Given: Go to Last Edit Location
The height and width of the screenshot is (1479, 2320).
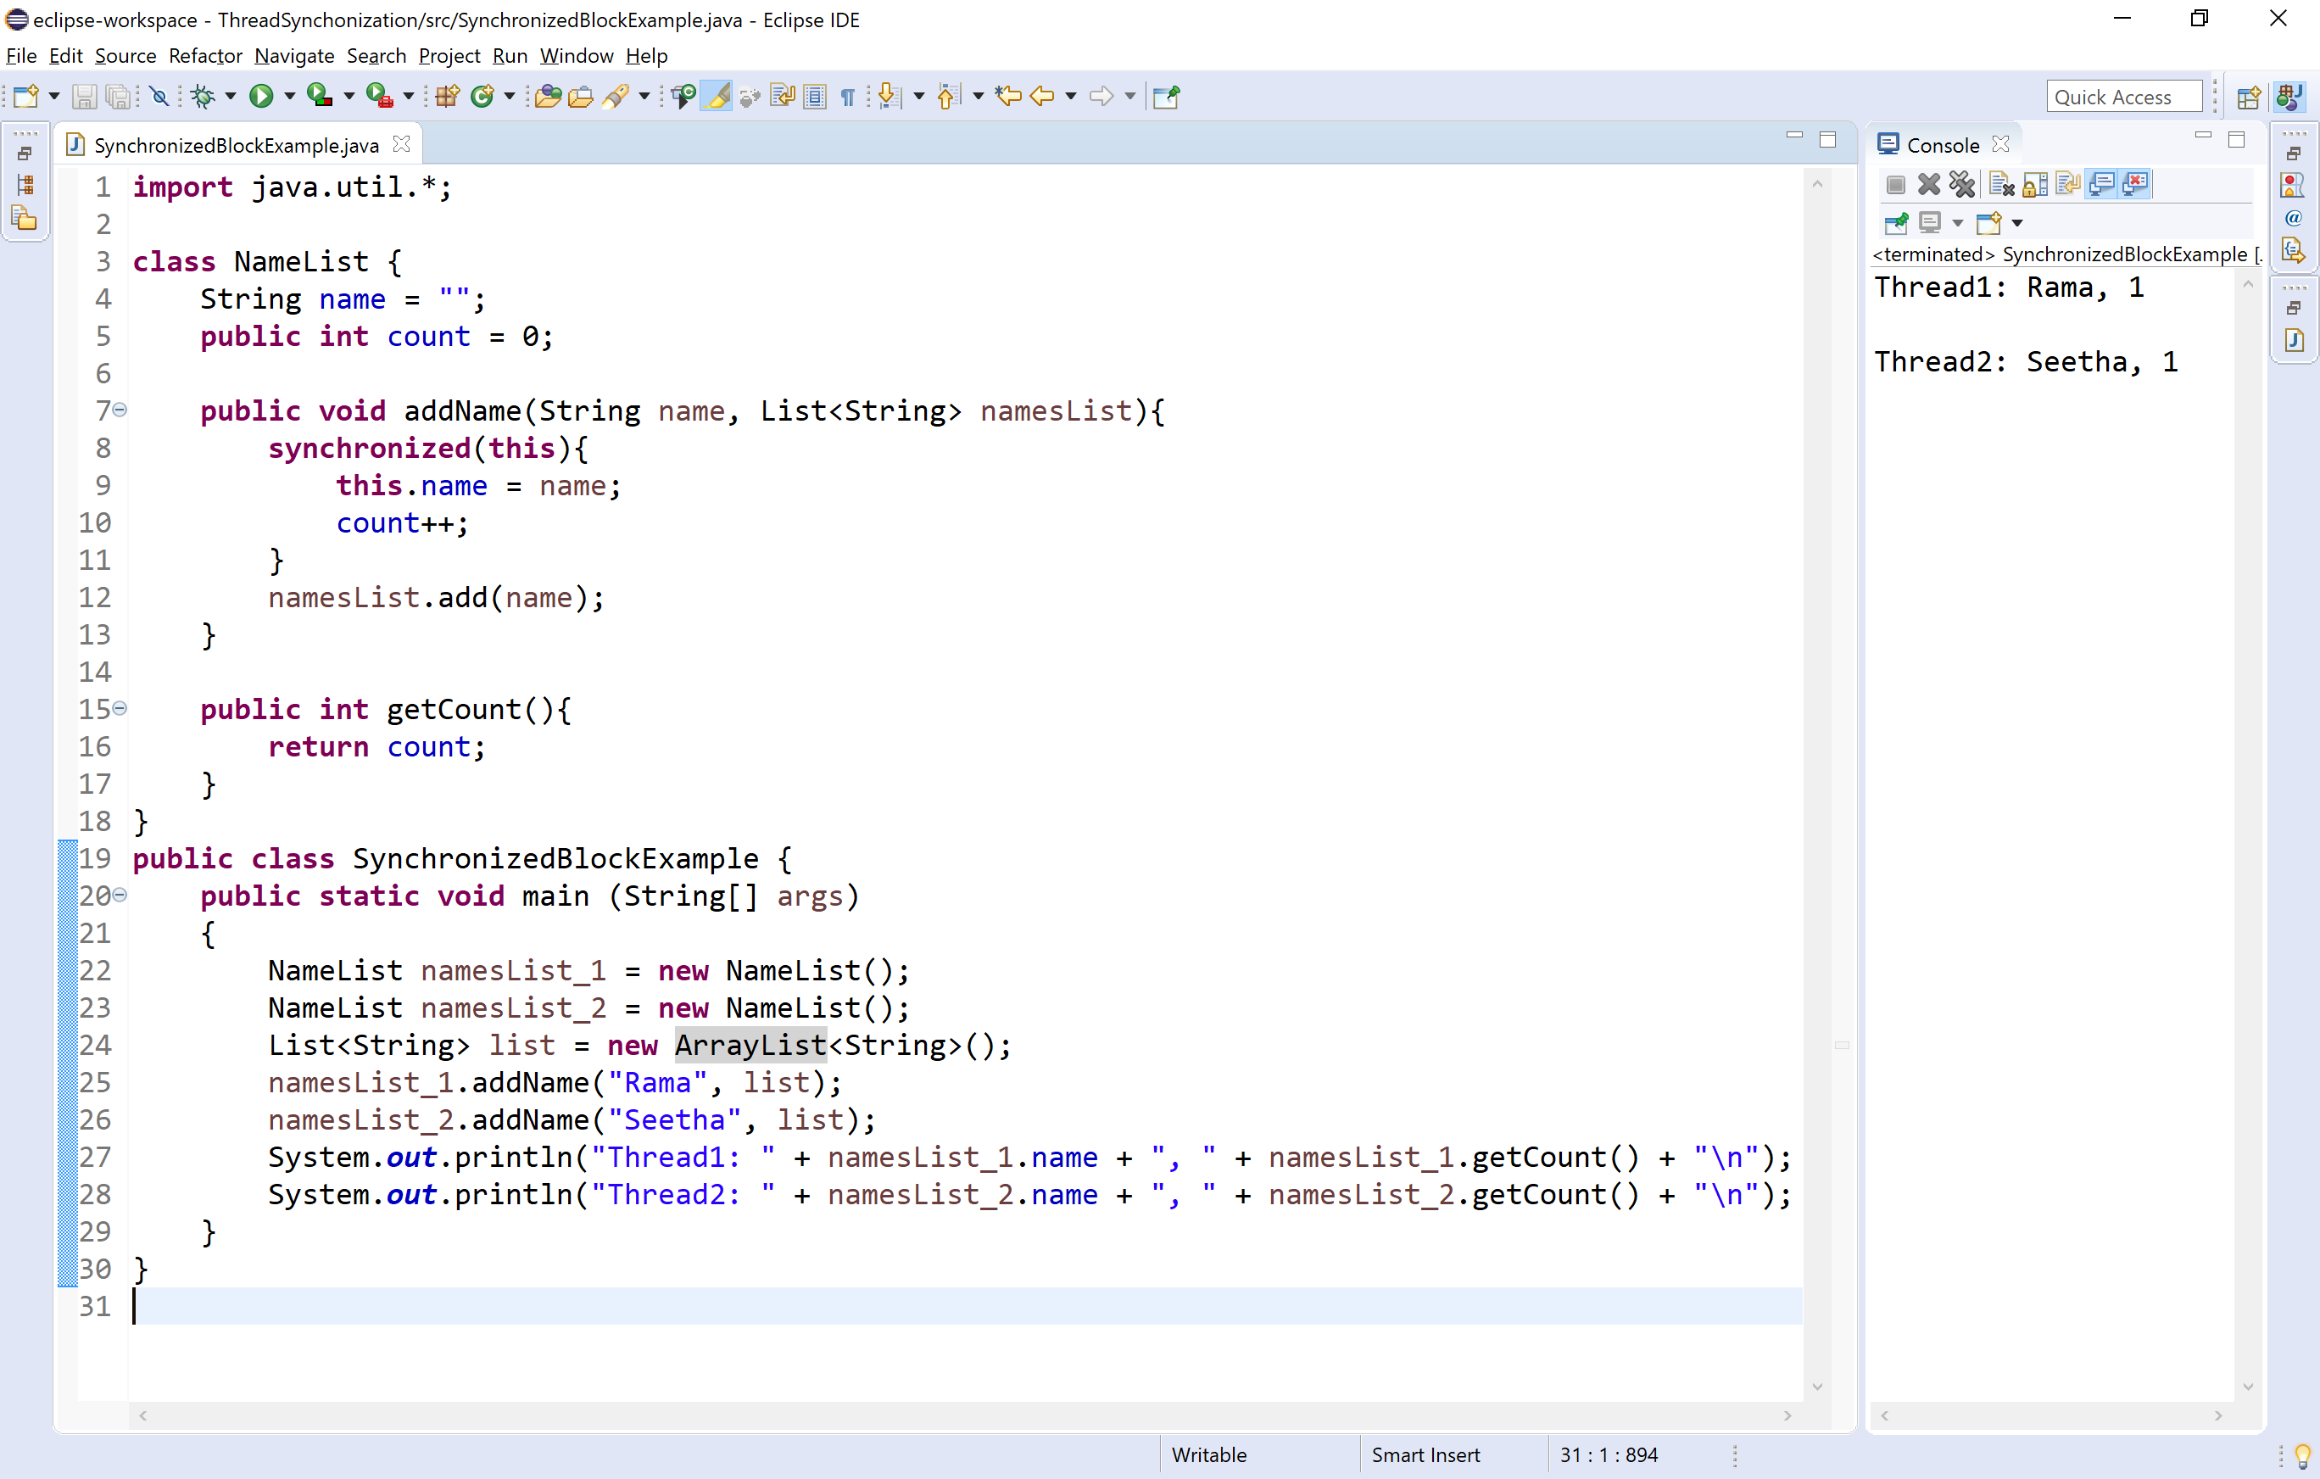Looking at the screenshot, I should 1007,97.
